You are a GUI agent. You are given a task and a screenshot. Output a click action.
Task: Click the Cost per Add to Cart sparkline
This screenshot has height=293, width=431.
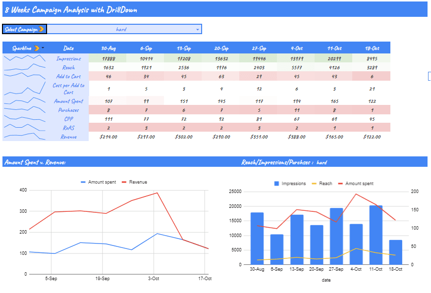(x=25, y=88)
